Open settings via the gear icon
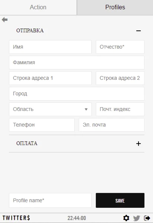Screen dimensions: 153x223 [x=126, y=218]
